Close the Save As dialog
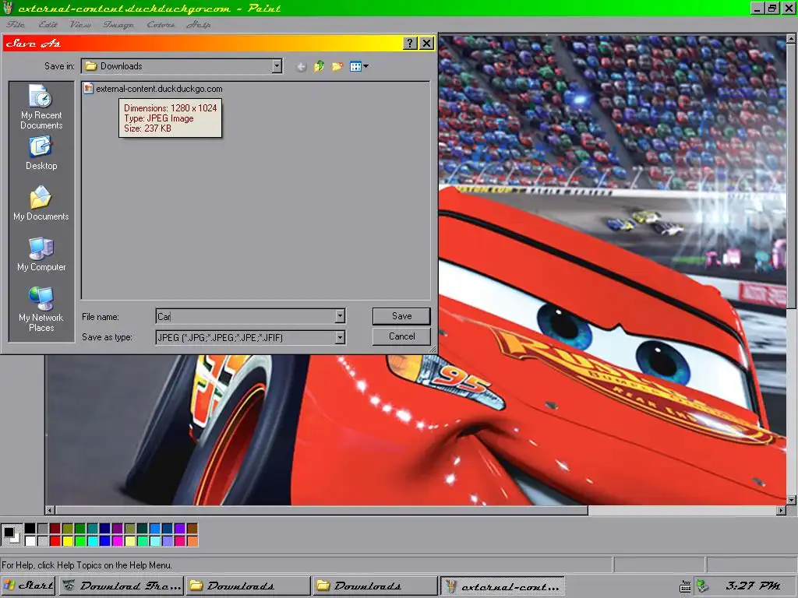This screenshot has width=798, height=598. pyautogui.click(x=426, y=44)
